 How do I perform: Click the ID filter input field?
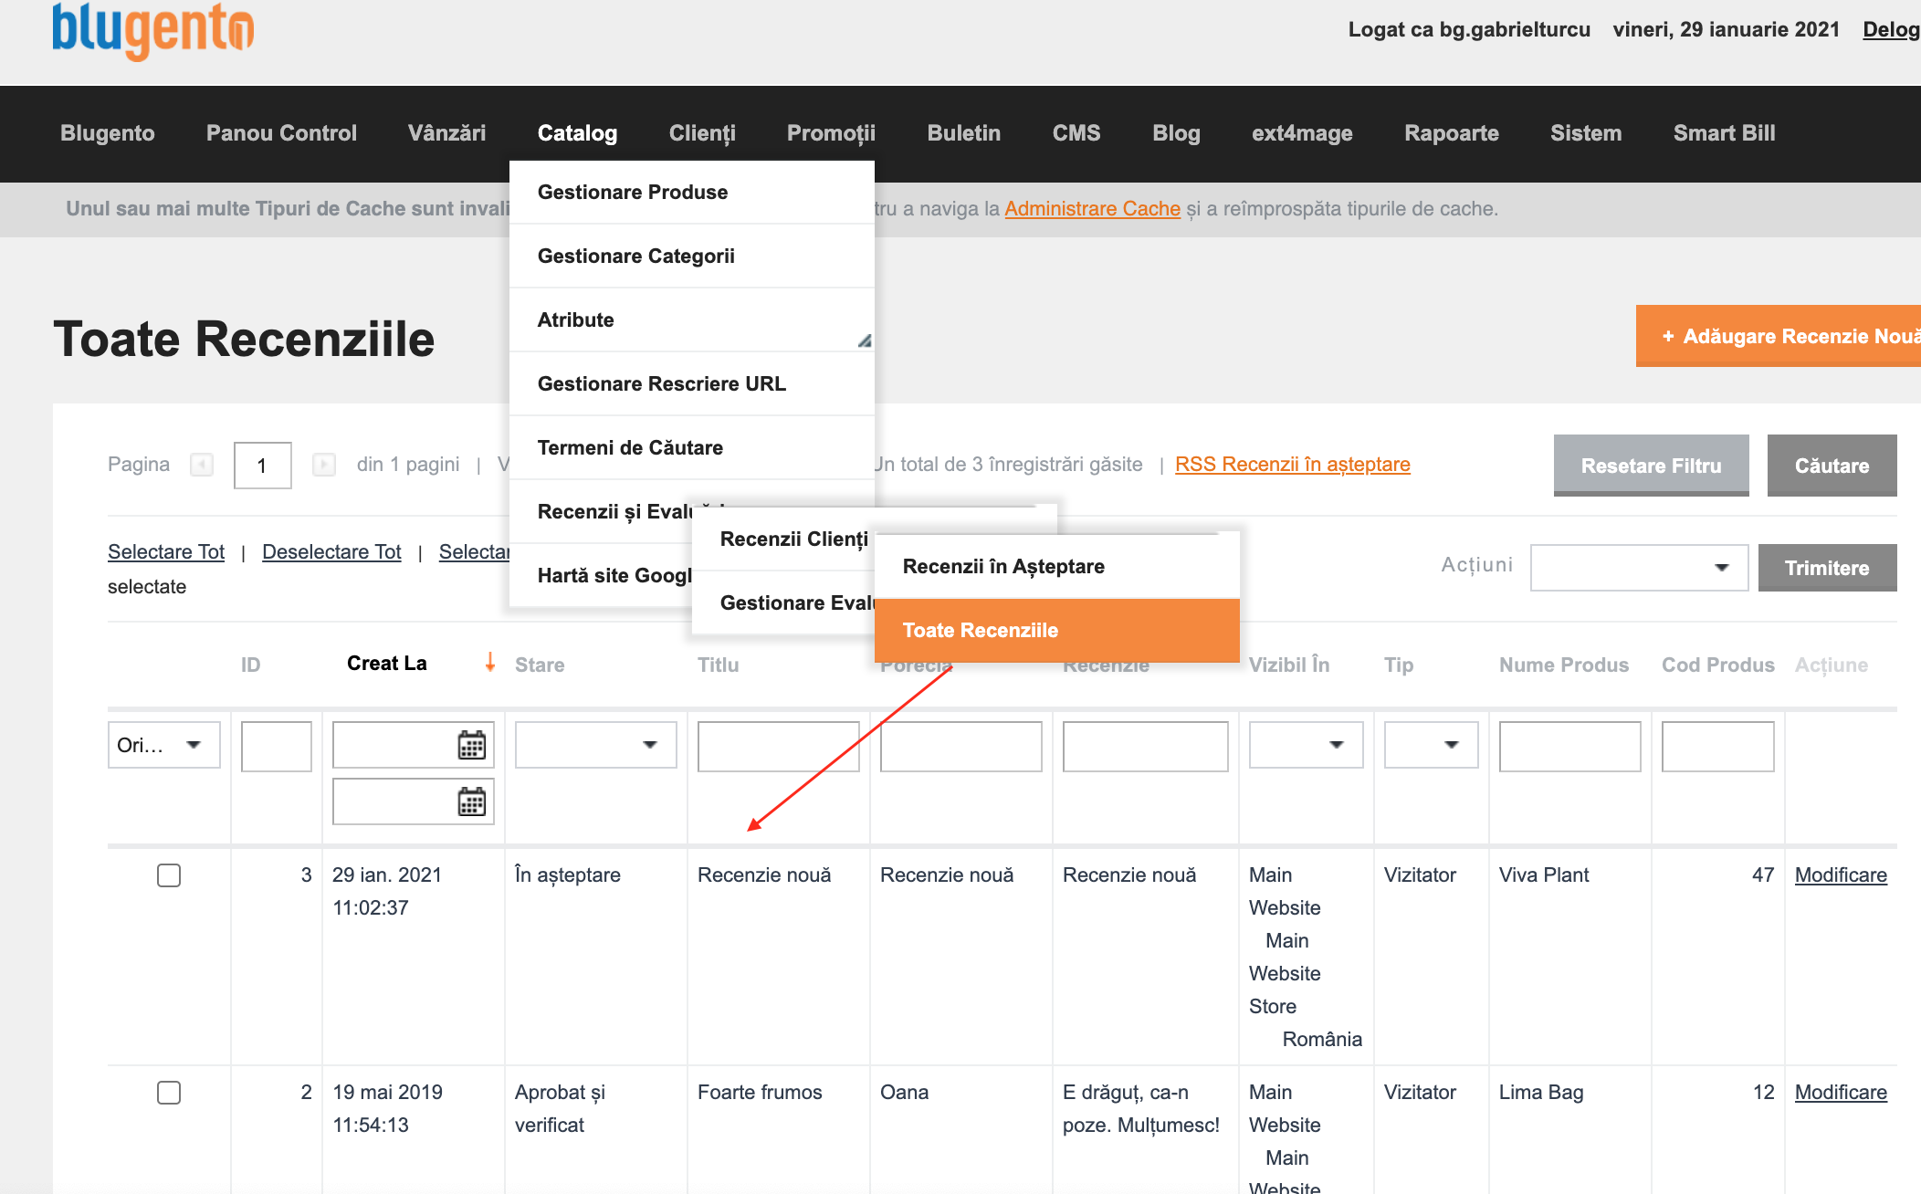pyautogui.click(x=277, y=747)
